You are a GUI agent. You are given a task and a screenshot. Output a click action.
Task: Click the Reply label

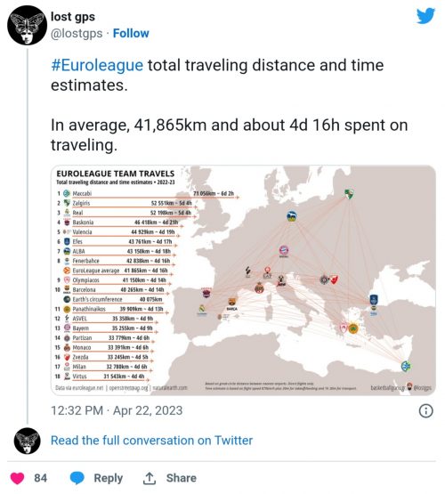point(108,478)
